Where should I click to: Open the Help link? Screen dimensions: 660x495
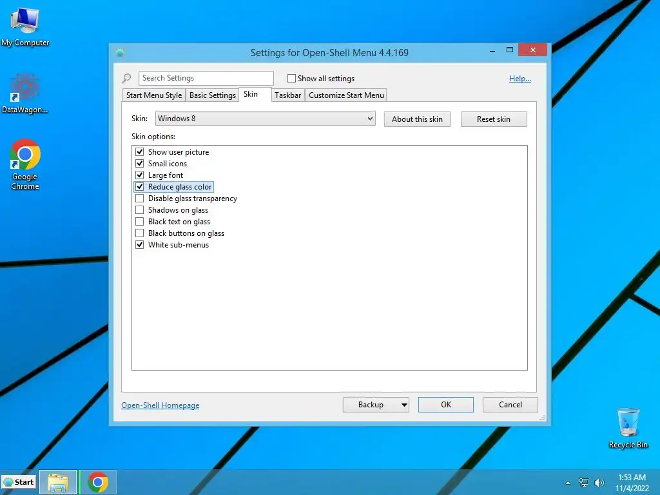click(520, 78)
